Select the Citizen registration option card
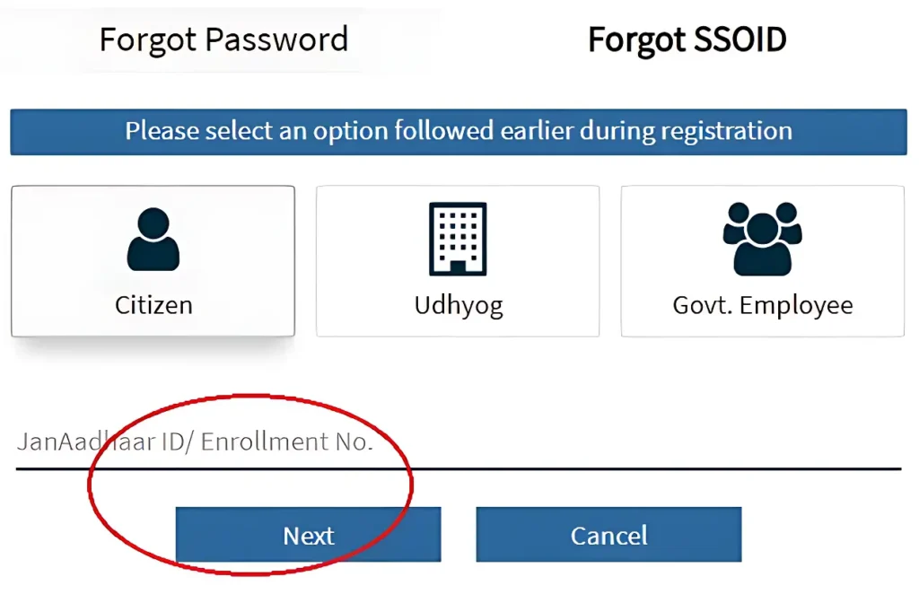The width and height of the screenshot is (919, 594). (x=153, y=261)
